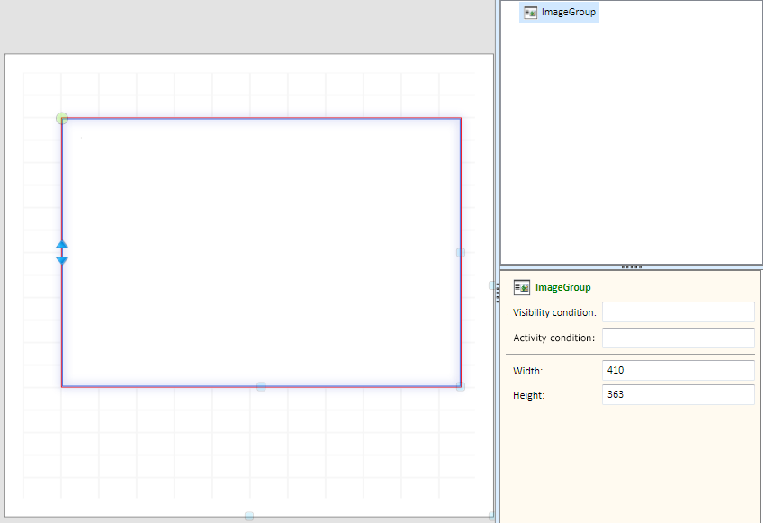Image resolution: width=773 pixels, height=523 pixels.
Task: Click the bottom-middle resize handle of the frame
Action: [x=261, y=386]
